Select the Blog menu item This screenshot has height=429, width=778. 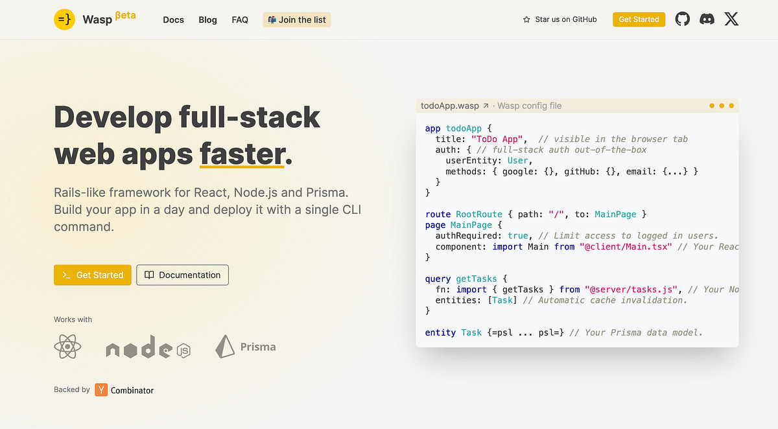click(207, 19)
